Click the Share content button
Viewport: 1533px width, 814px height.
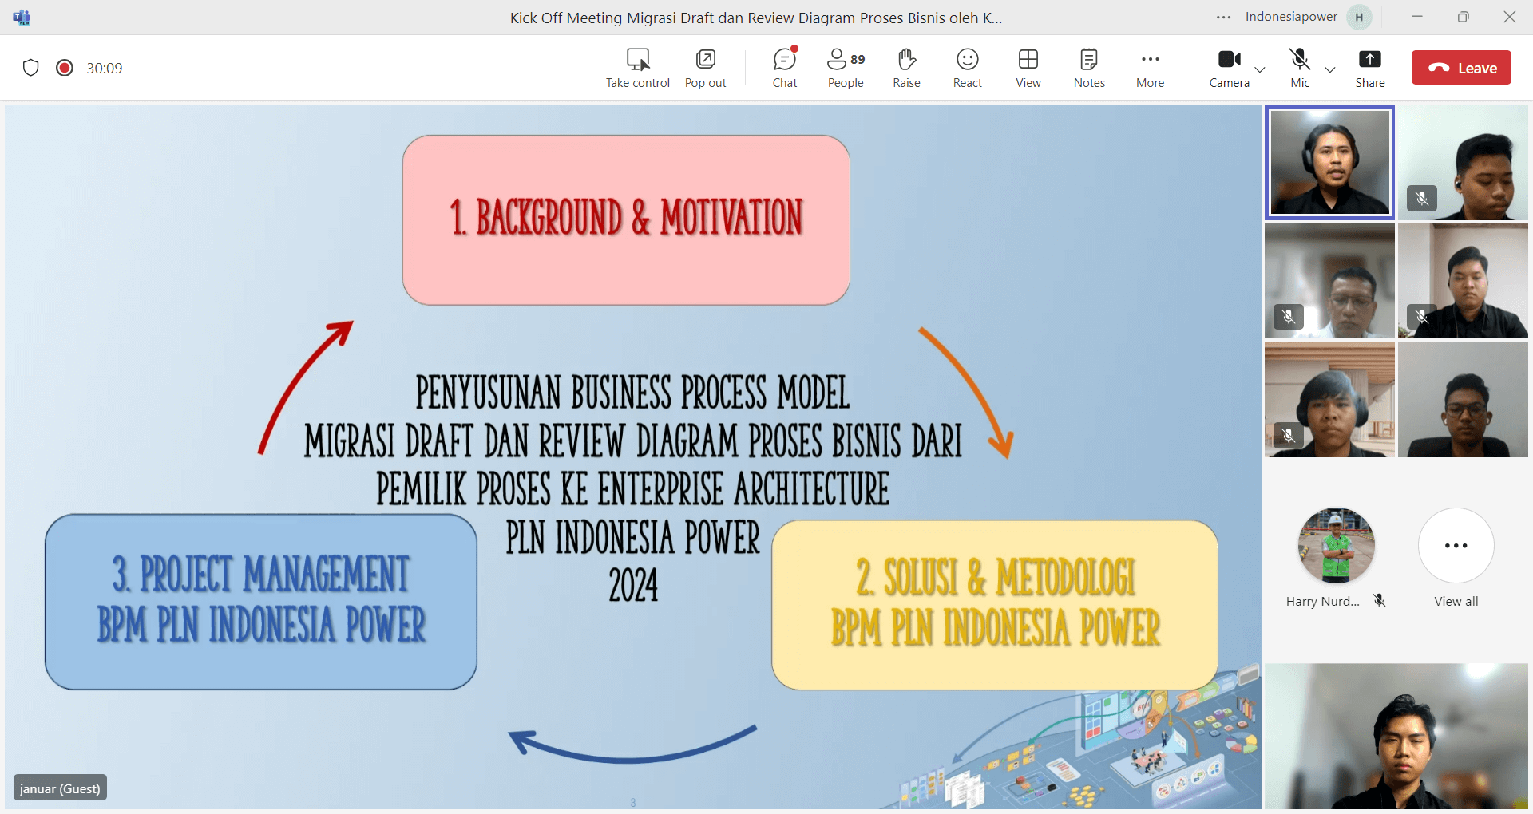[x=1369, y=68]
